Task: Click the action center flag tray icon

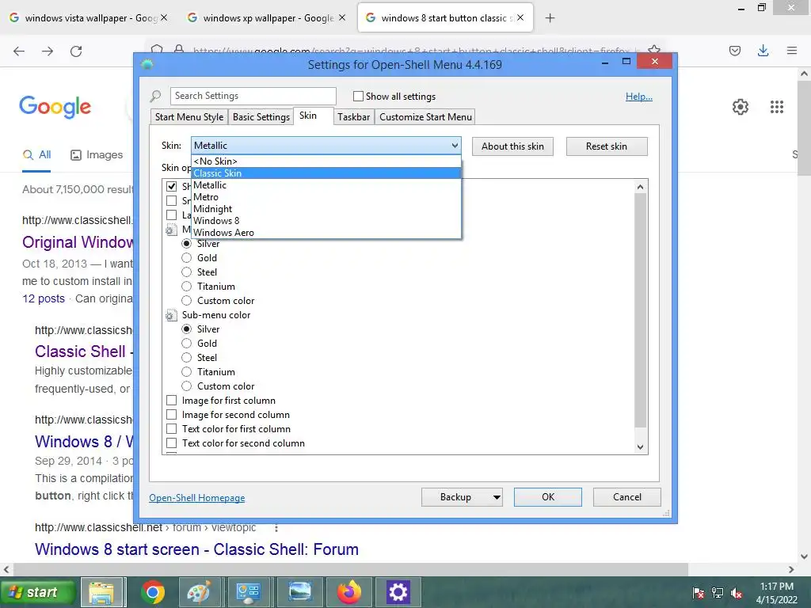Action: coord(699,593)
